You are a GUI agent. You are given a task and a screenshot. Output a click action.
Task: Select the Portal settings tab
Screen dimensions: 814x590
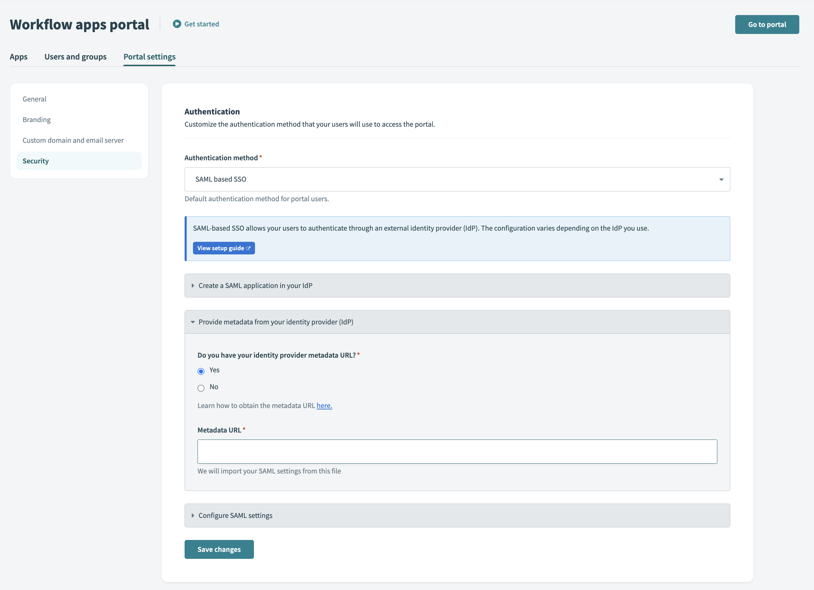[149, 57]
